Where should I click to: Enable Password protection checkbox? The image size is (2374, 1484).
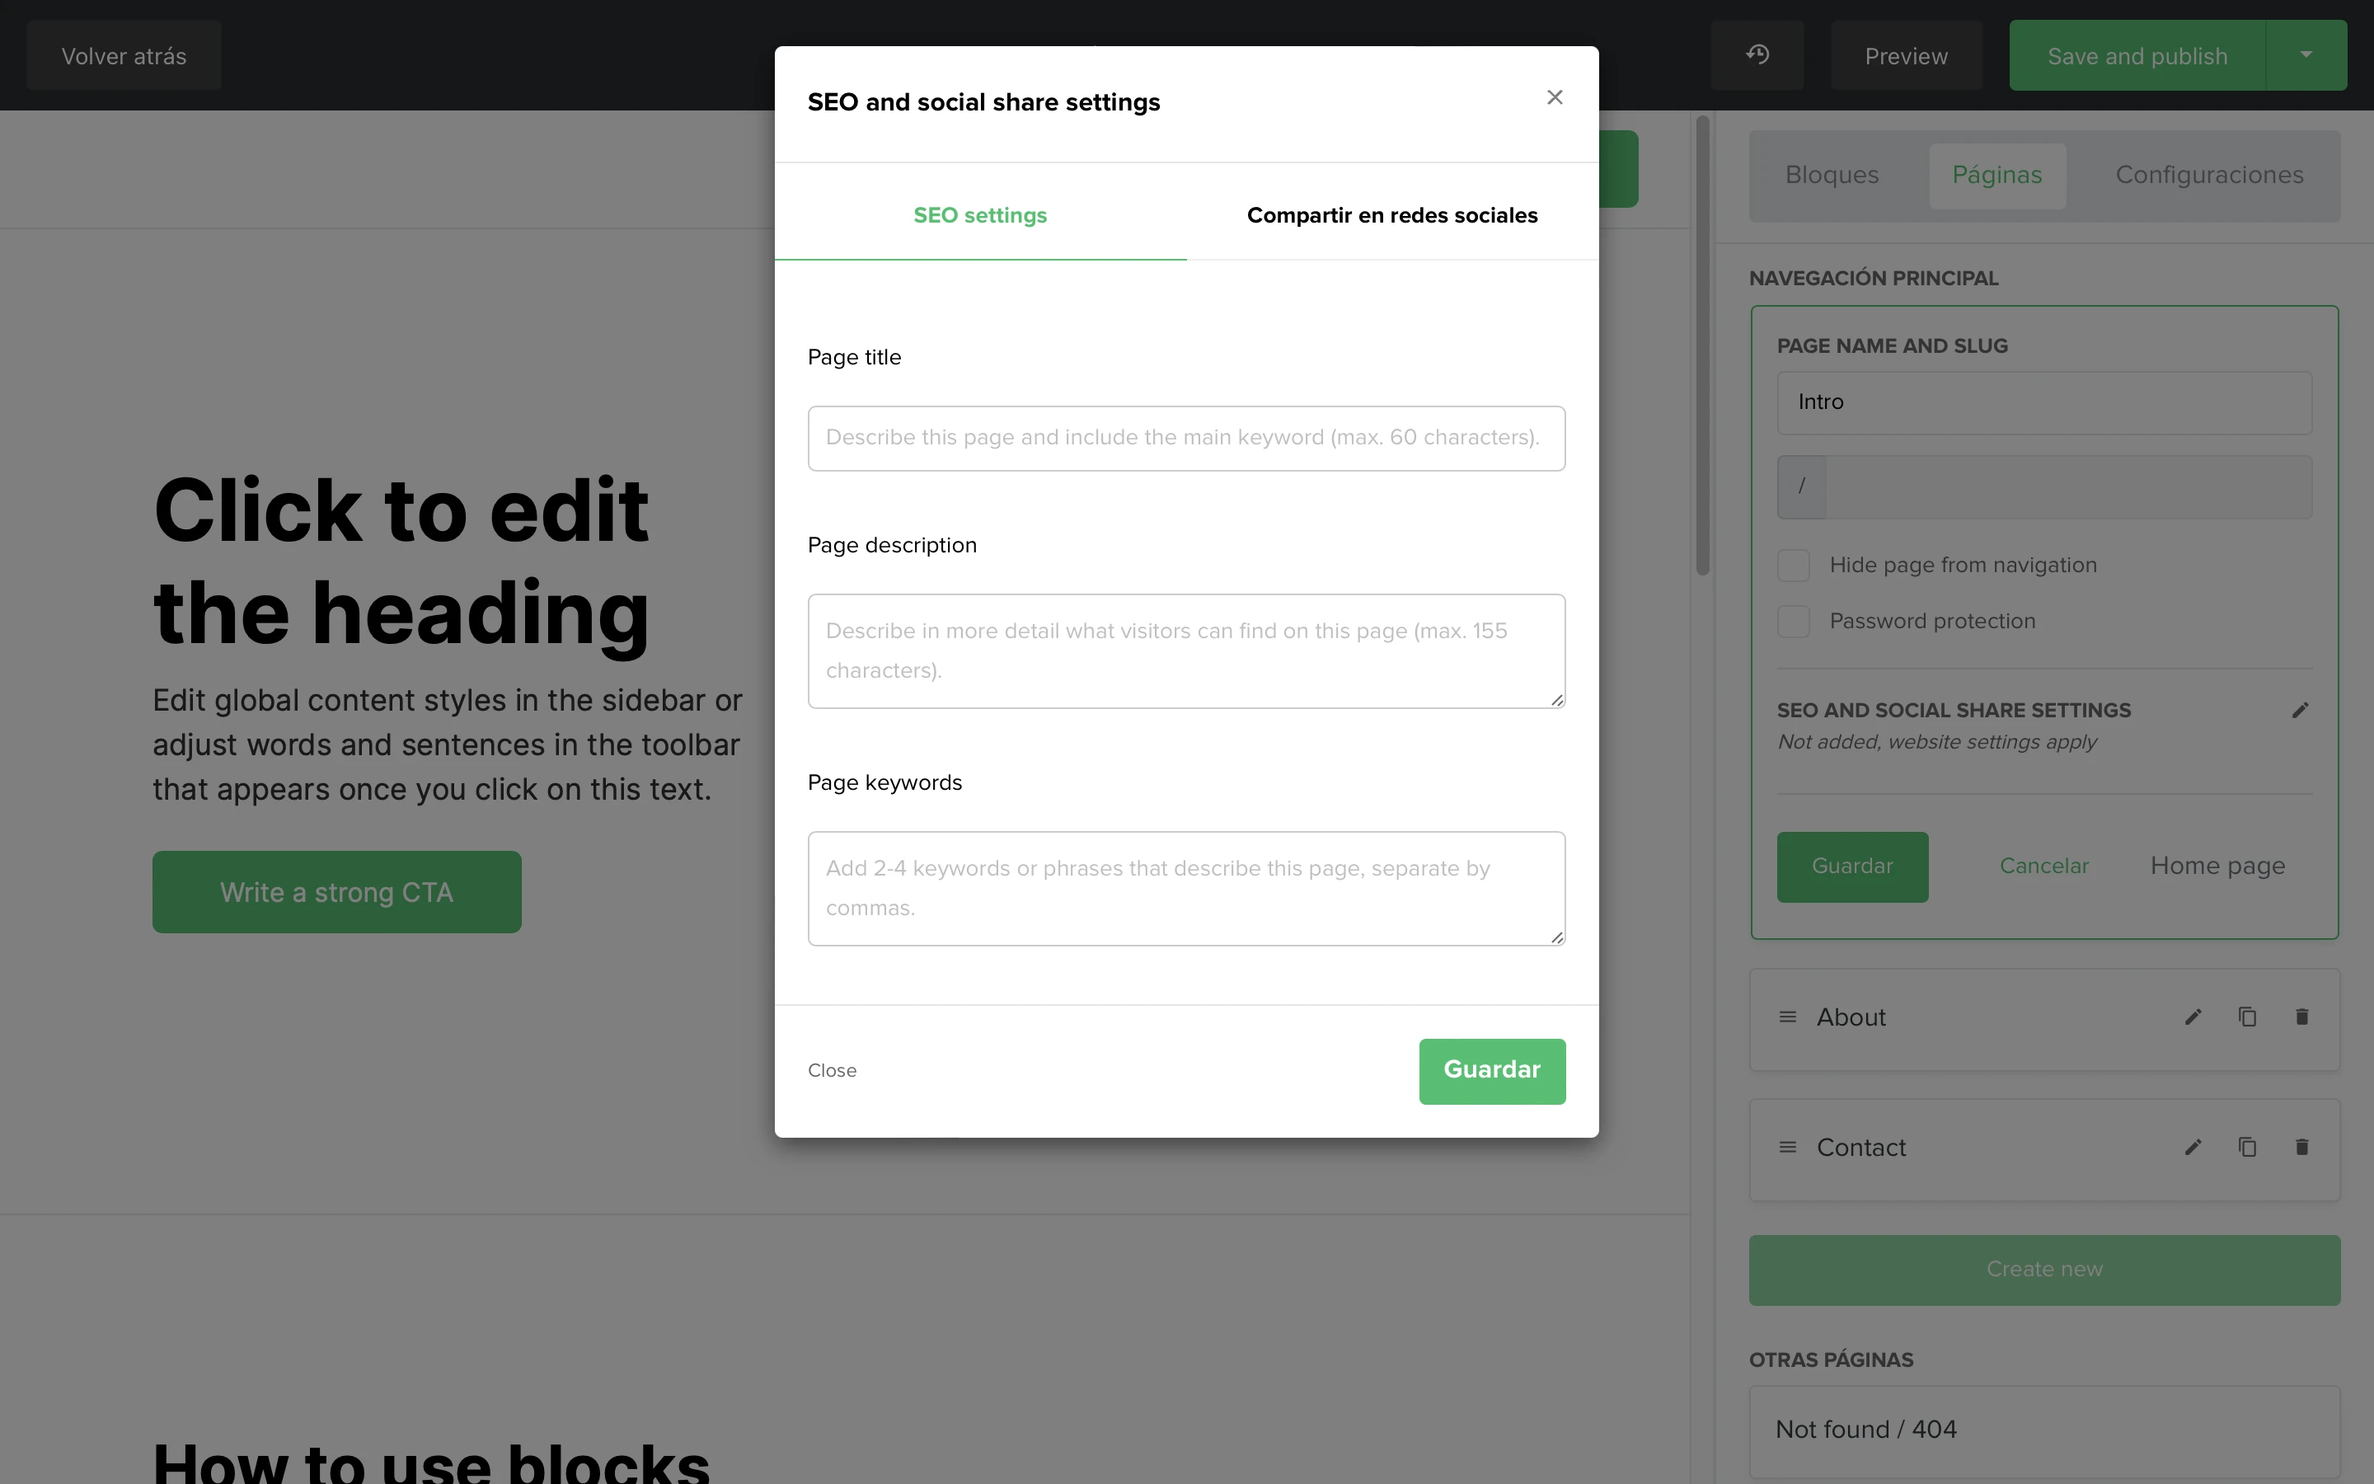click(x=1793, y=622)
